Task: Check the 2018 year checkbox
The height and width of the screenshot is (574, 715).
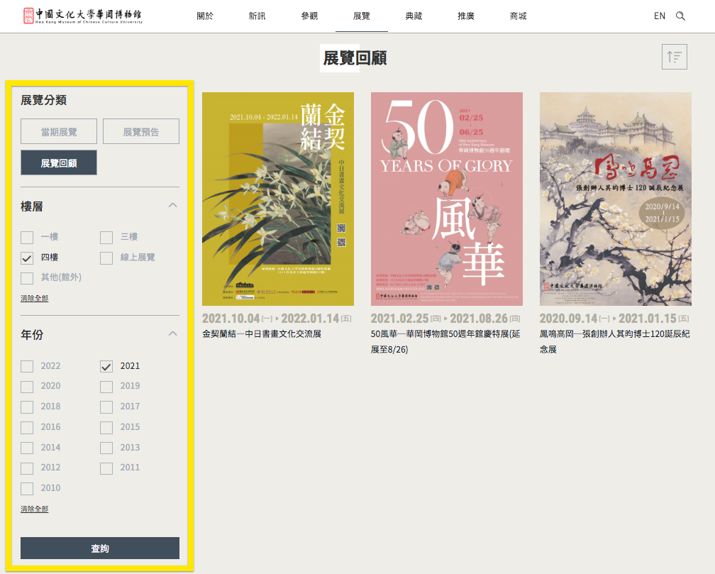Action: [x=27, y=407]
